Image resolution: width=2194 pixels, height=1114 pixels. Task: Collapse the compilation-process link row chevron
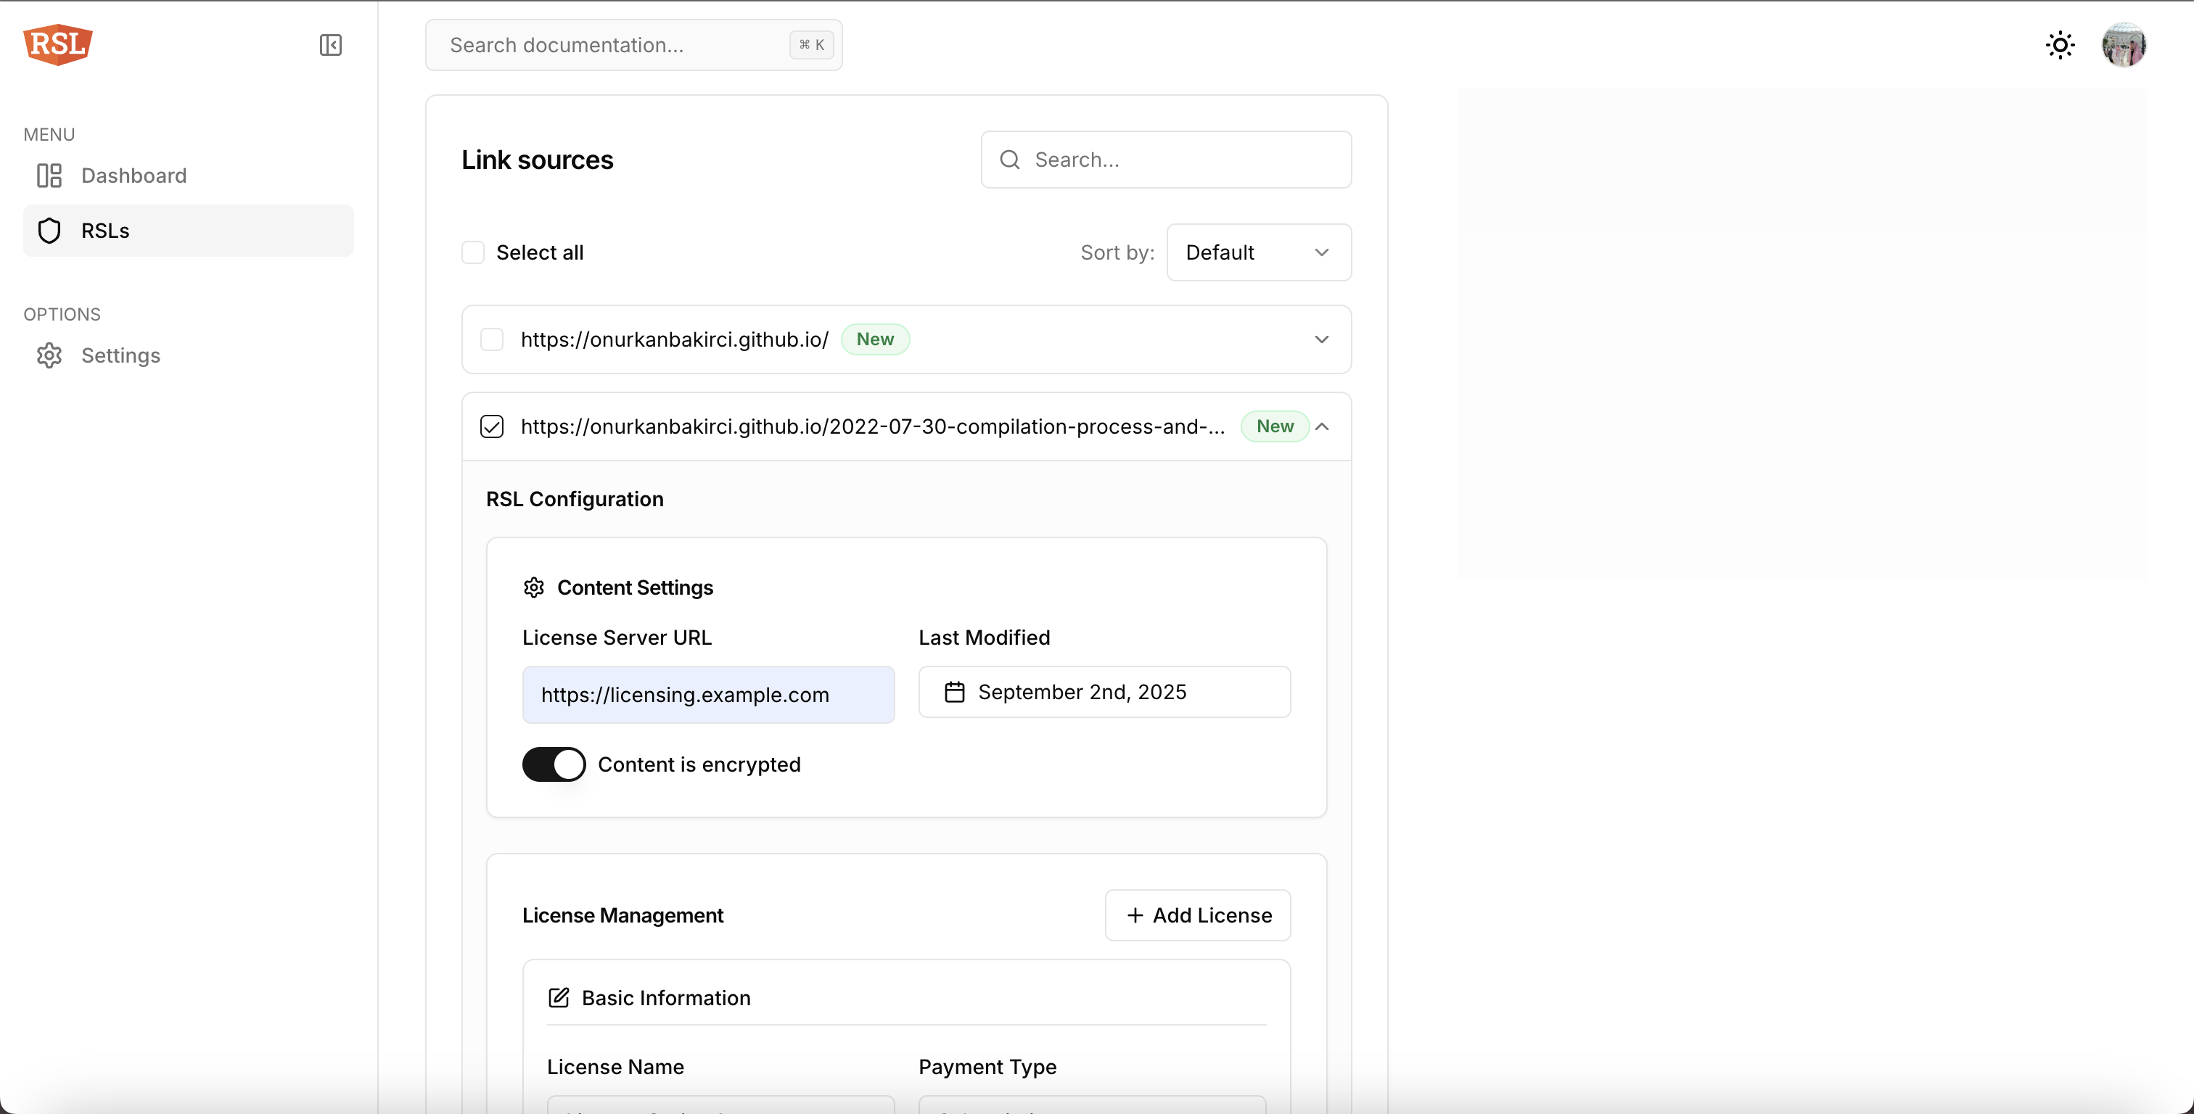[1322, 426]
